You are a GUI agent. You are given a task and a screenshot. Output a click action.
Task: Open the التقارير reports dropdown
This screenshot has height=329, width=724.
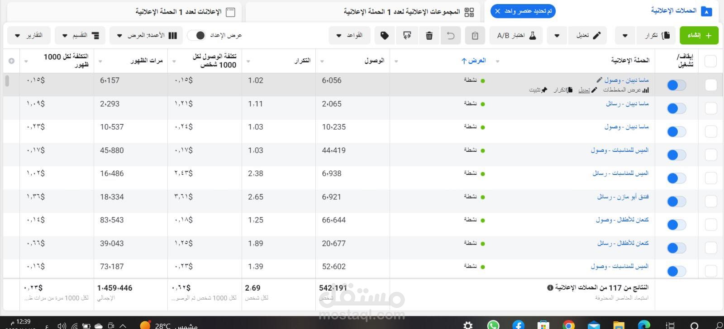point(29,35)
